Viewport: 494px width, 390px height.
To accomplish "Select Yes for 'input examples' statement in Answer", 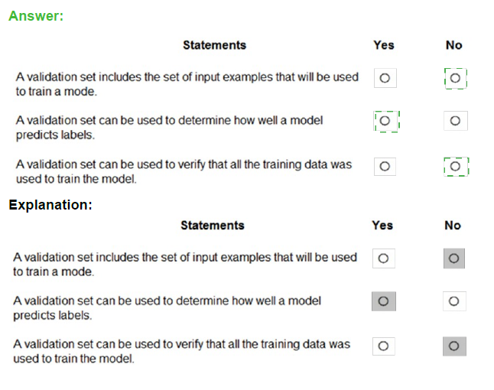I will tap(385, 78).
